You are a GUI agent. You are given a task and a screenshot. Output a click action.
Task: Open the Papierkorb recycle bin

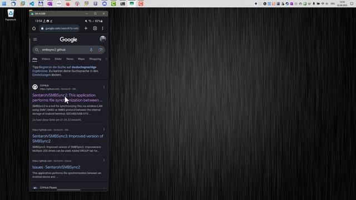pos(11,15)
